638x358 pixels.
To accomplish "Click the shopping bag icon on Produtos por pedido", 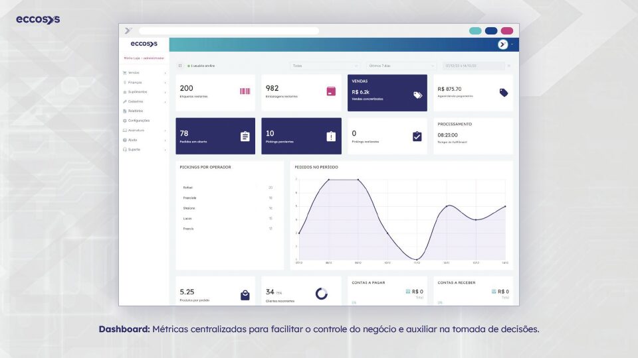I will (x=245, y=295).
